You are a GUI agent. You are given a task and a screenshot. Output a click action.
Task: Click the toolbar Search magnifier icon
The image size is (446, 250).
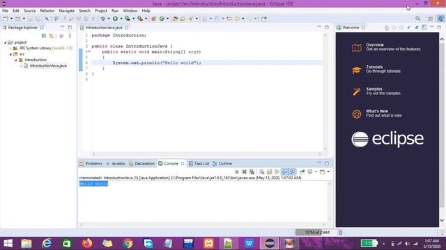(418, 19)
